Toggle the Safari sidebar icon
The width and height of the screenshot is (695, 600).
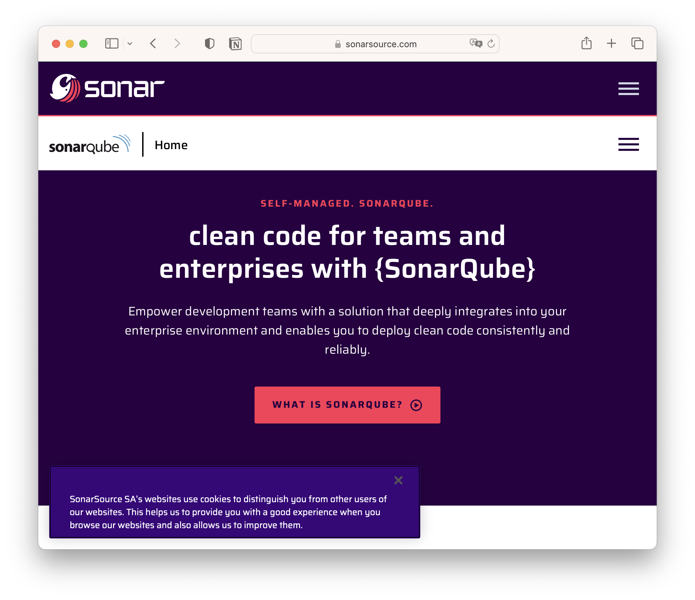(x=111, y=44)
